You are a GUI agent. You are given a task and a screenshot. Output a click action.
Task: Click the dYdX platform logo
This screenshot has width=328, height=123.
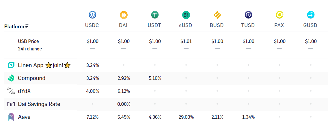click(x=11, y=91)
